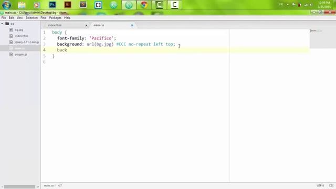336x189 pixels.
Task: Open index.html in the tree view
Action: [x=21, y=36]
